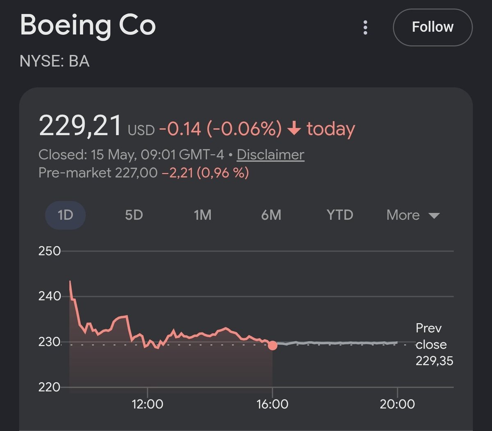Follow Boeing Co stock

[x=433, y=27]
